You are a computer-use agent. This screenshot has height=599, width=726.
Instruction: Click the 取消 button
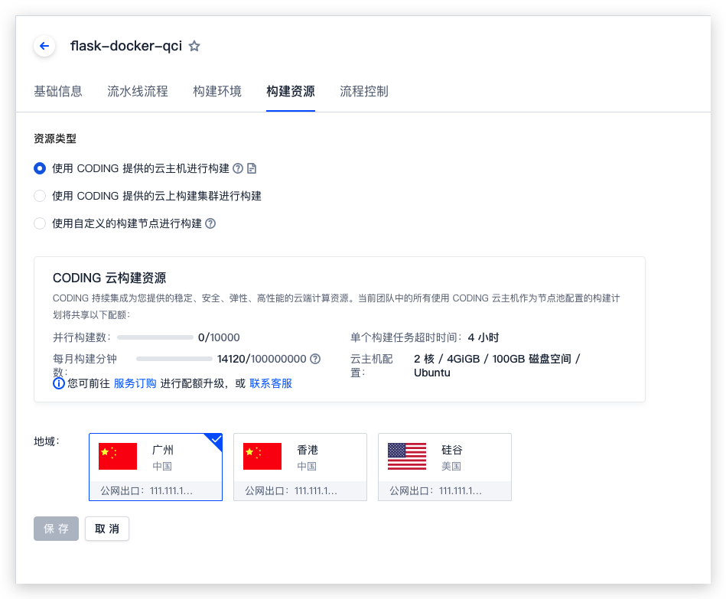[107, 529]
